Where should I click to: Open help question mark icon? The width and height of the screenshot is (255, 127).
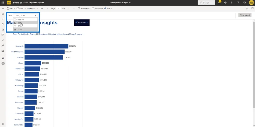point(238,3)
